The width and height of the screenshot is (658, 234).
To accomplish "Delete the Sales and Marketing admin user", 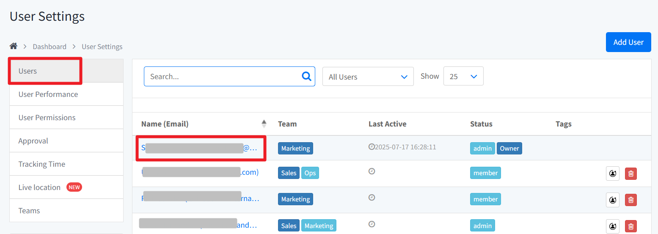I will (x=630, y=226).
